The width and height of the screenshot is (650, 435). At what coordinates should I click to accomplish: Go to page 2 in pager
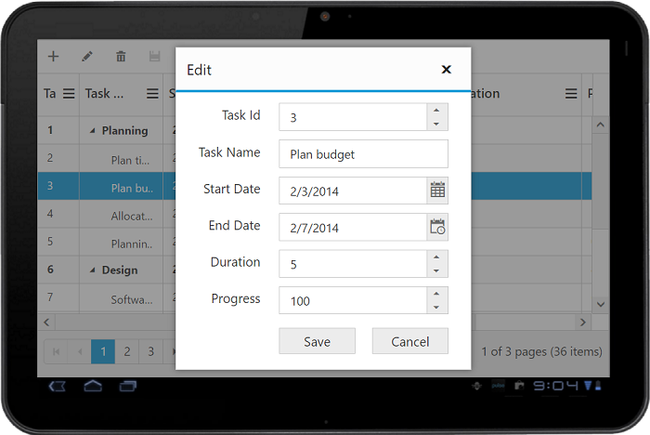(x=127, y=351)
